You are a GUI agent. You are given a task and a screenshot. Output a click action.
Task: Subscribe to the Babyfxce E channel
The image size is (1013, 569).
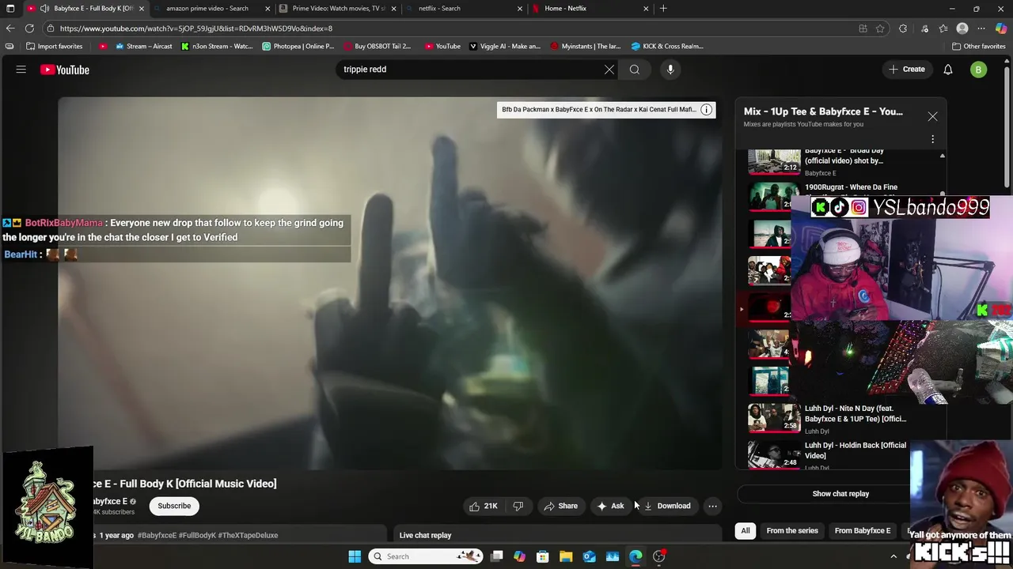[x=174, y=506]
